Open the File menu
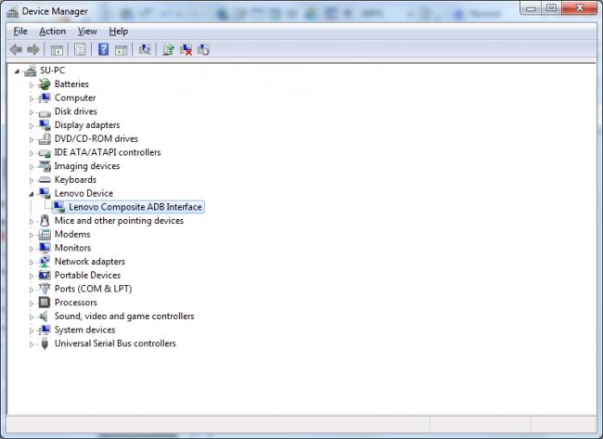603x439 pixels. [x=20, y=32]
